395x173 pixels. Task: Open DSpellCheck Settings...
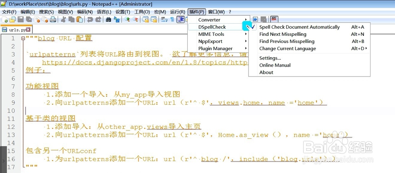[x=309, y=58]
